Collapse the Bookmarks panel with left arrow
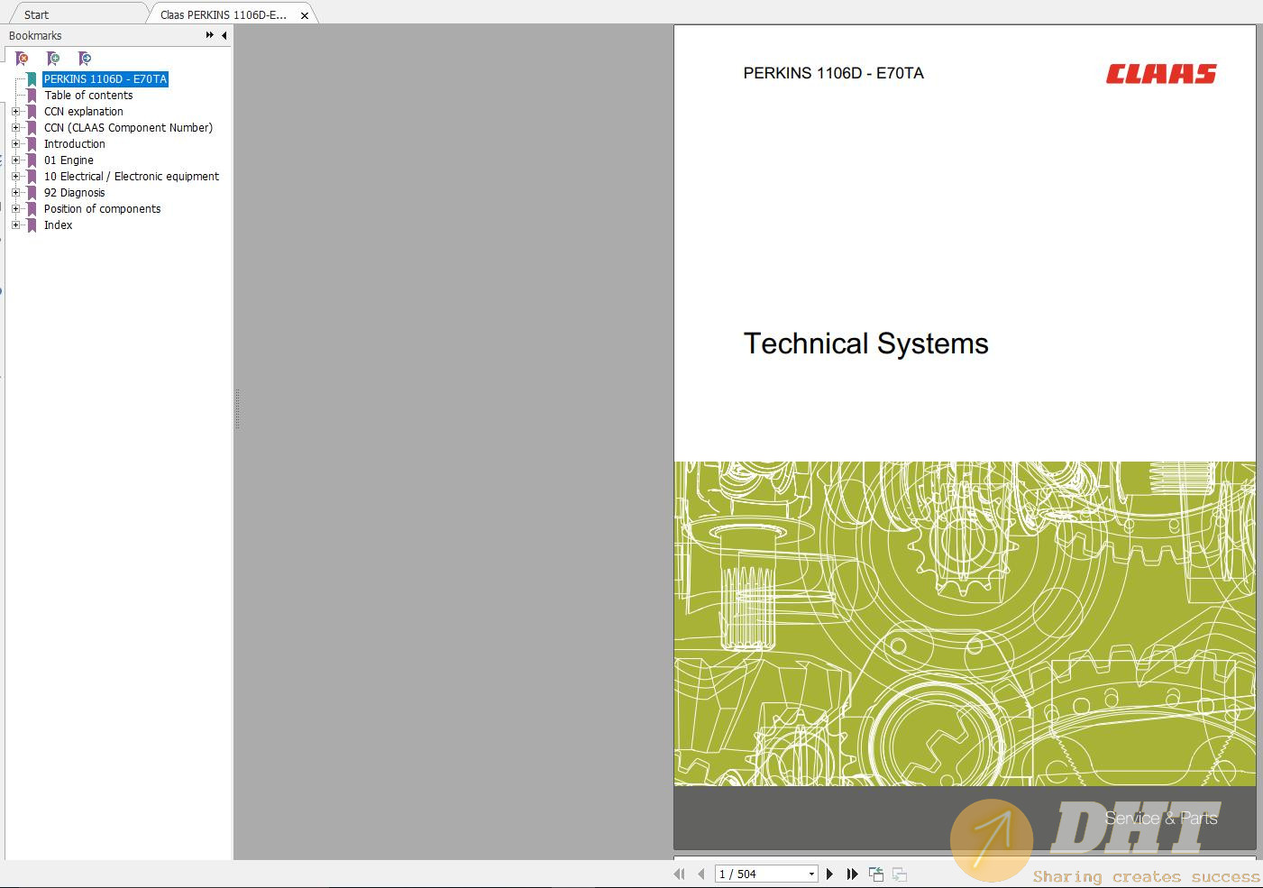This screenshot has height=888, width=1263. [x=224, y=35]
